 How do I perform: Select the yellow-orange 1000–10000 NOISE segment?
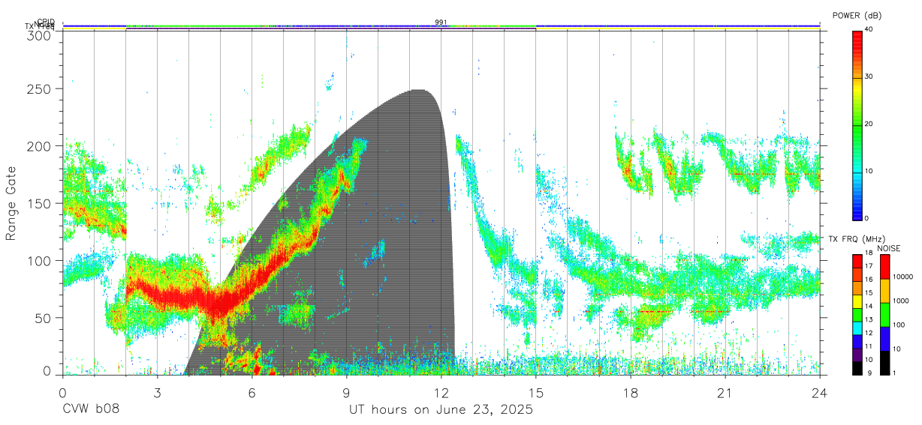884,291
